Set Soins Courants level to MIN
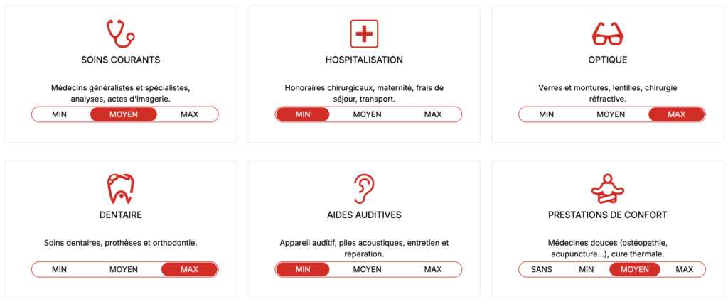Image resolution: width=728 pixels, height=304 pixels. point(60,114)
